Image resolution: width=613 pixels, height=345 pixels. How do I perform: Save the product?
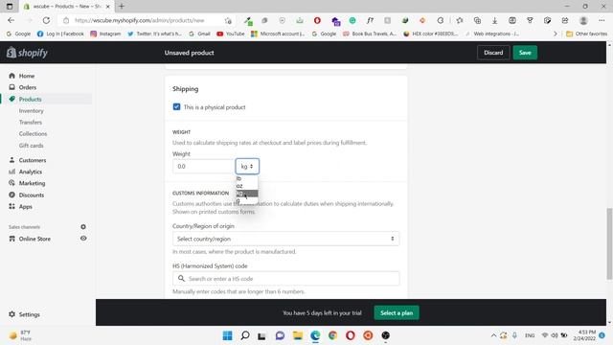tap(525, 53)
